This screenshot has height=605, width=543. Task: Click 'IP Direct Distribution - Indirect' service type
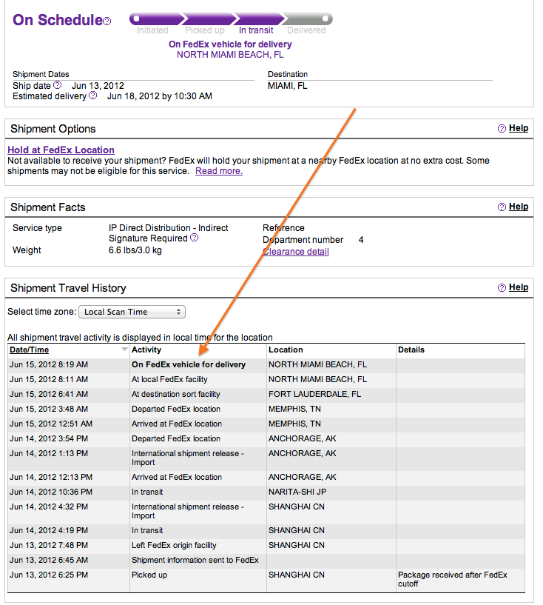click(x=169, y=227)
